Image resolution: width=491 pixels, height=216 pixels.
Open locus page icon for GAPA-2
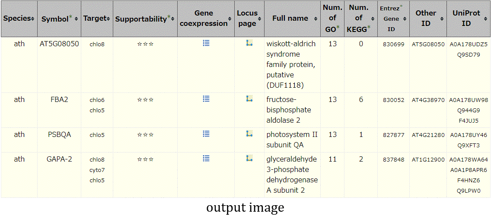[x=249, y=159]
